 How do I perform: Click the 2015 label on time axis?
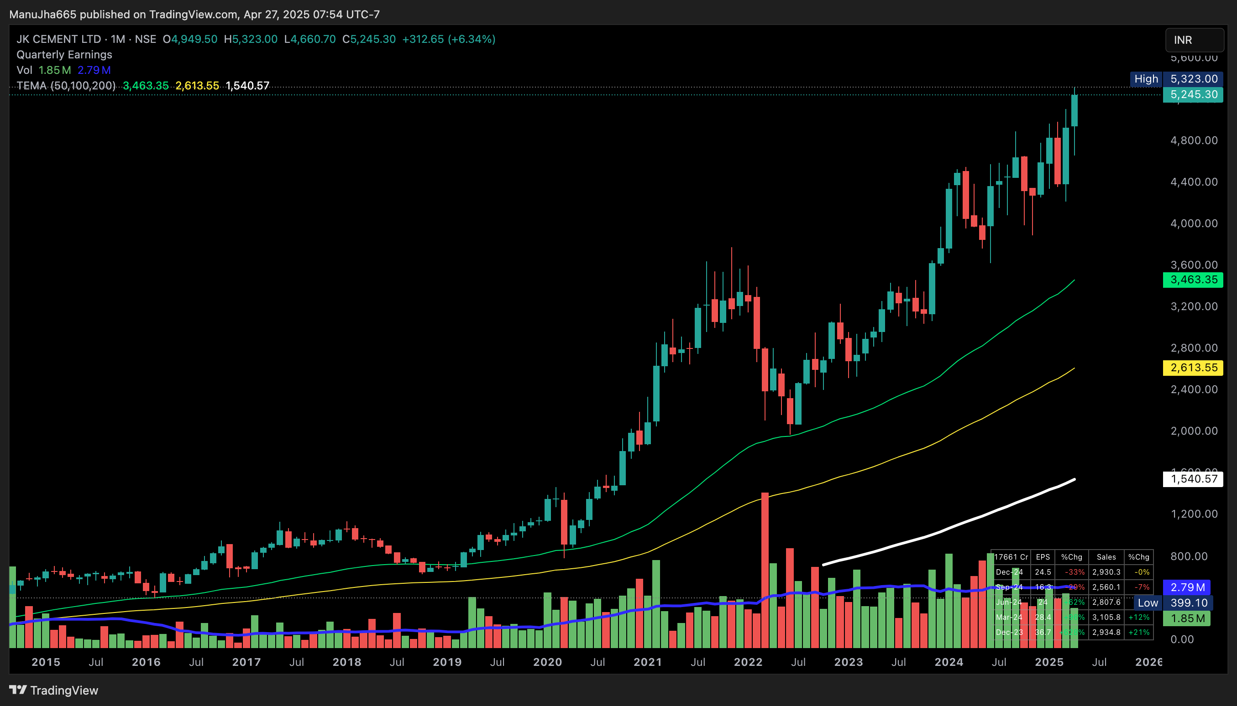point(46,662)
